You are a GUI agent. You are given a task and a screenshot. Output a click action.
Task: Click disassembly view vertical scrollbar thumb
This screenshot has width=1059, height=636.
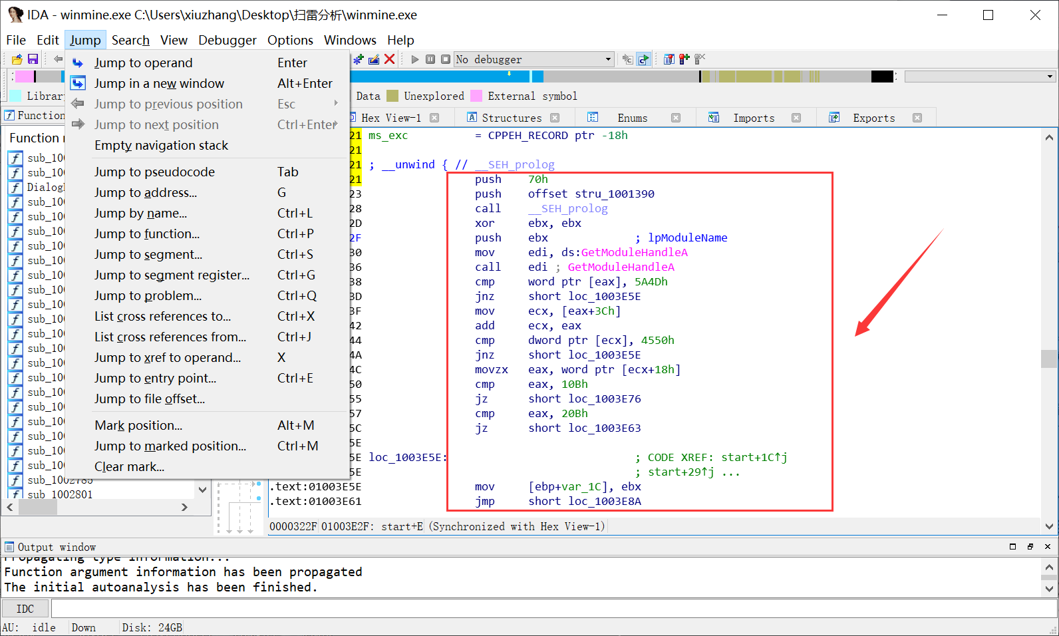point(1049,359)
